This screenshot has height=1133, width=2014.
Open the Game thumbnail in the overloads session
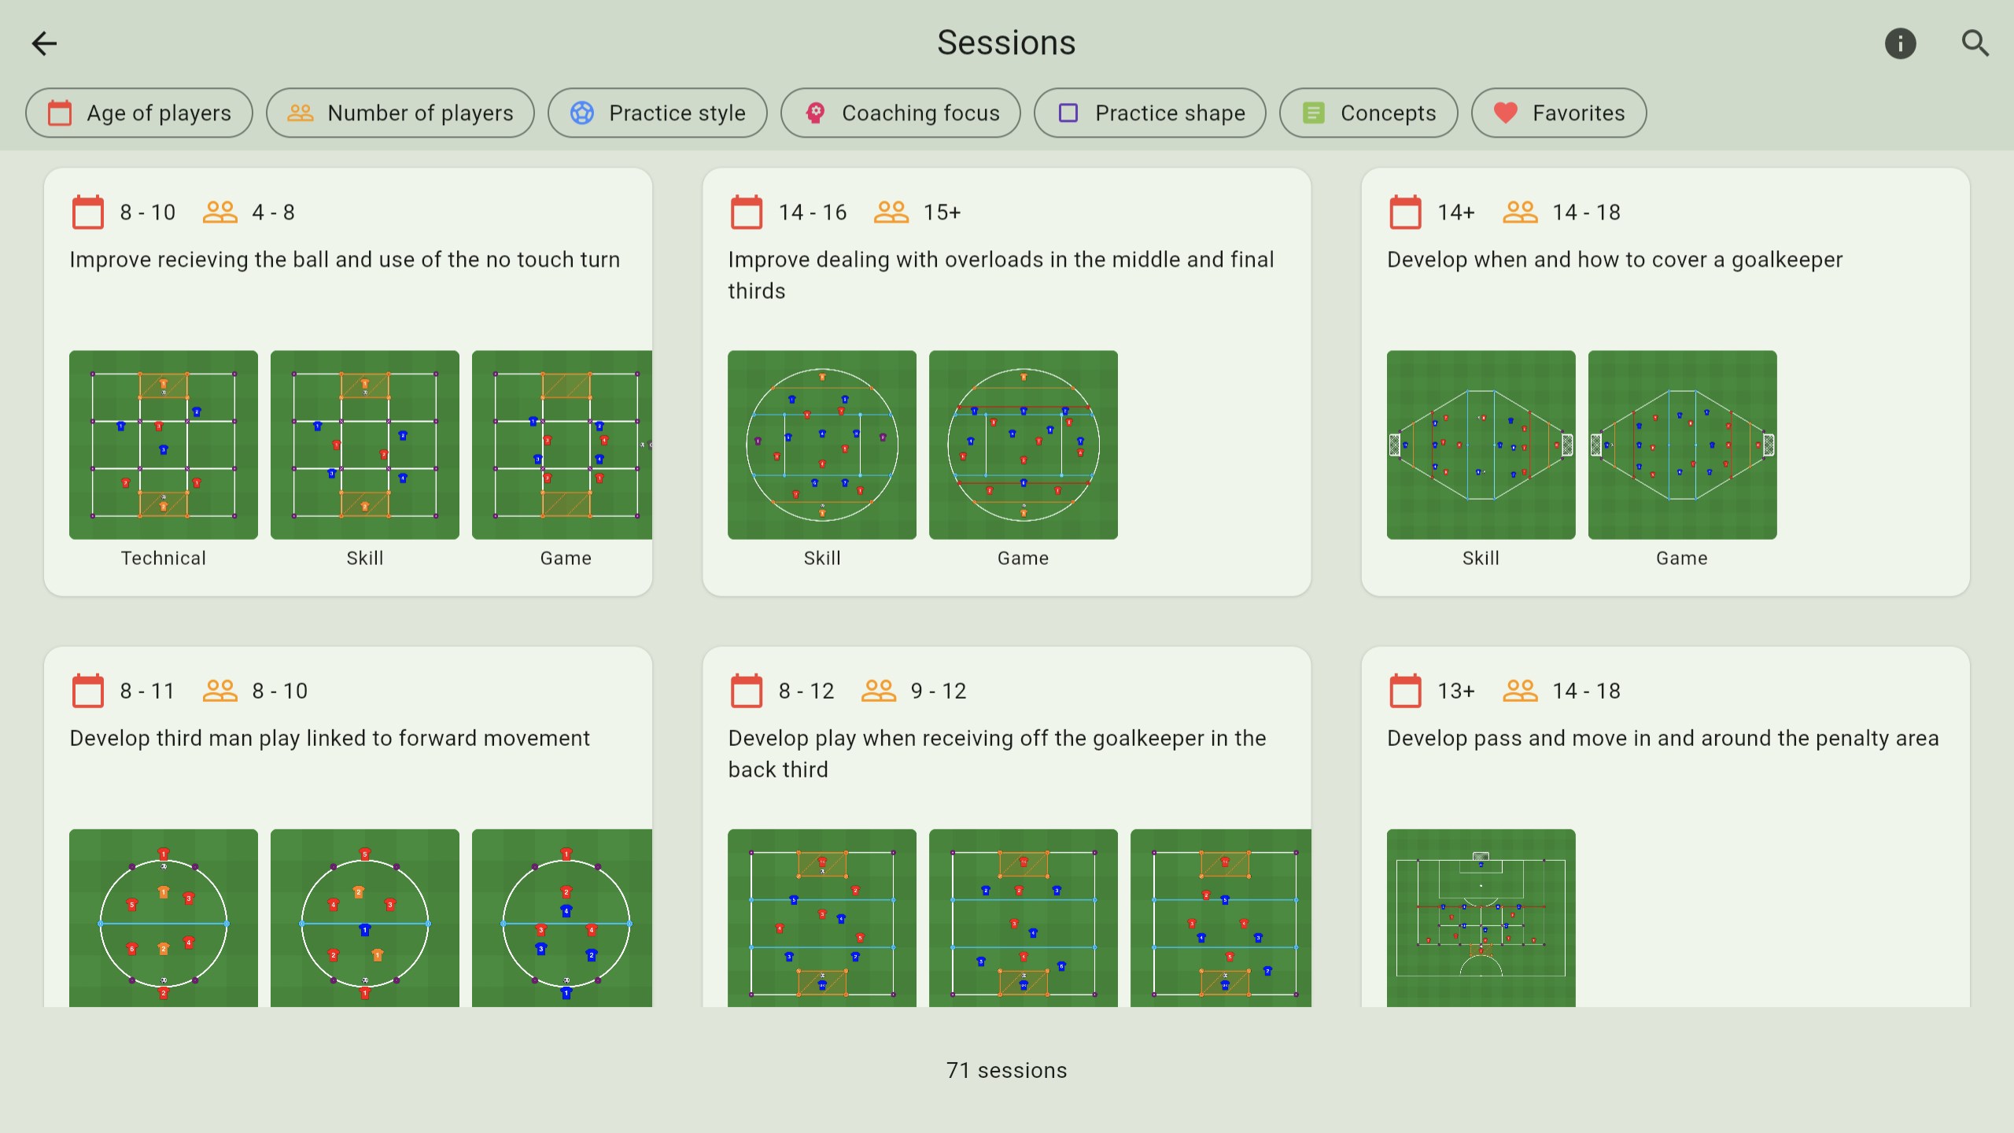[1023, 445]
